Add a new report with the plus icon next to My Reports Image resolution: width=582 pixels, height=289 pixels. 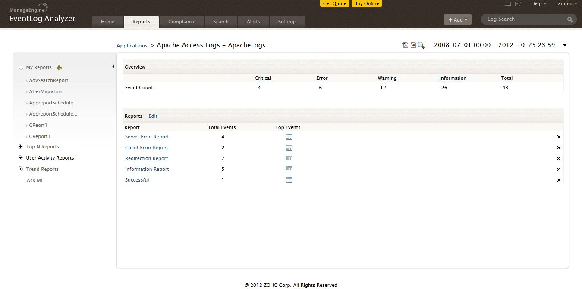coord(60,68)
